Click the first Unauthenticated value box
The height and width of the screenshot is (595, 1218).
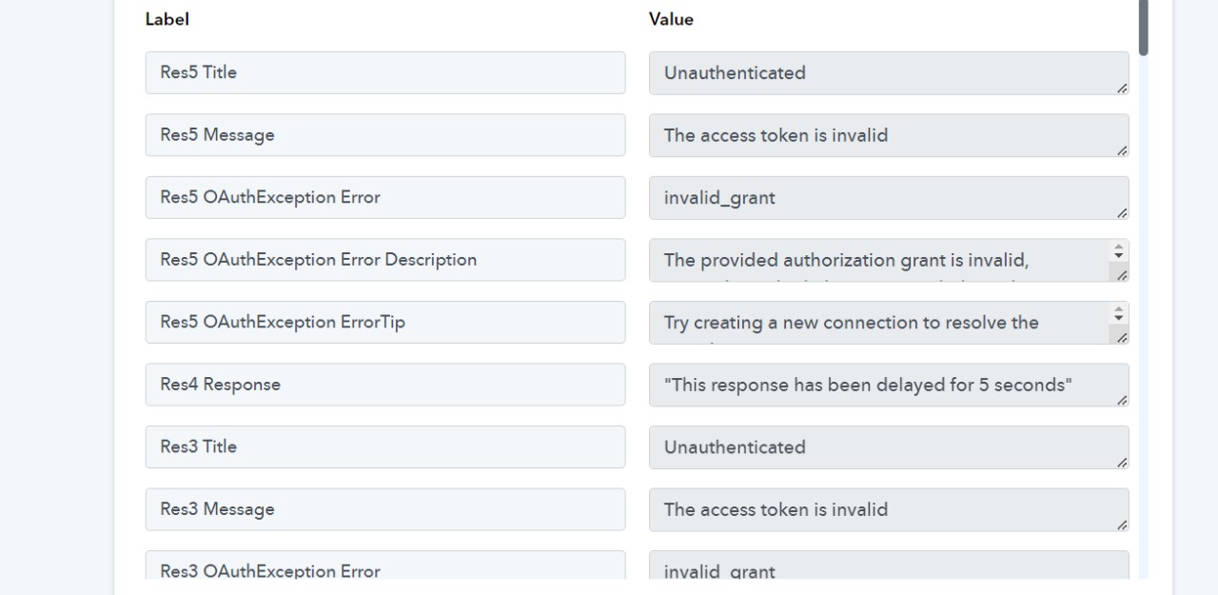click(889, 73)
